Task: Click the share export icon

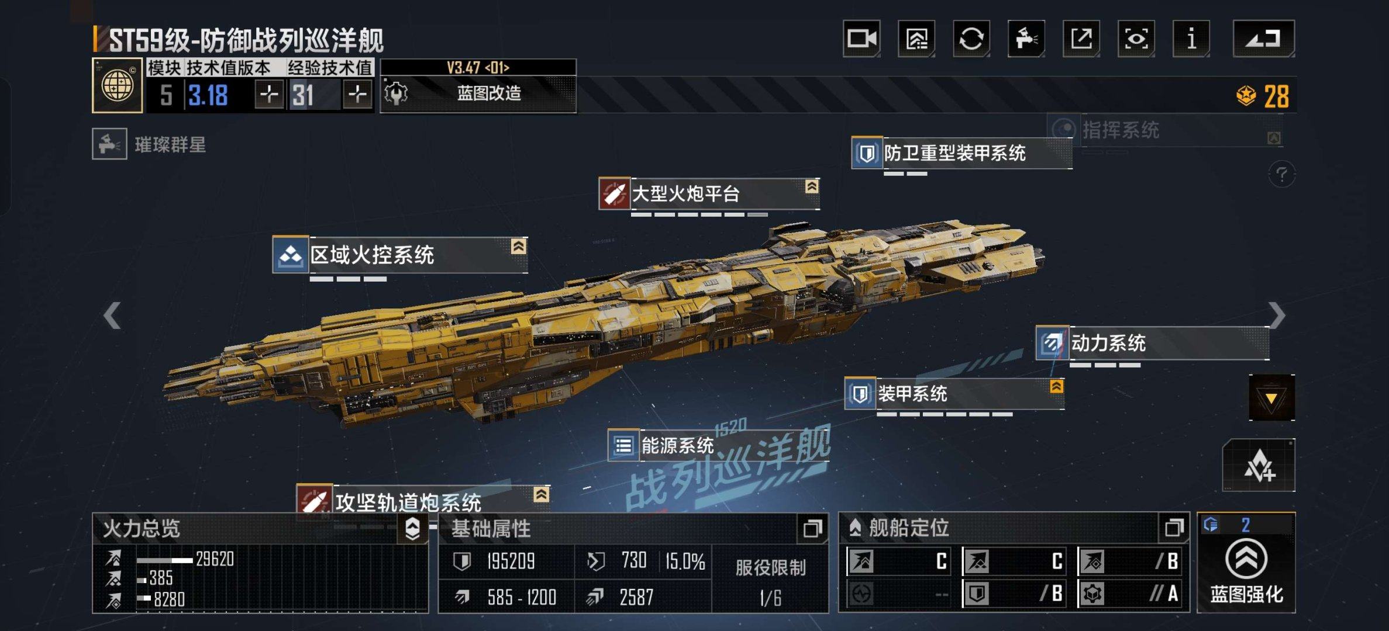Action: pos(1081,39)
